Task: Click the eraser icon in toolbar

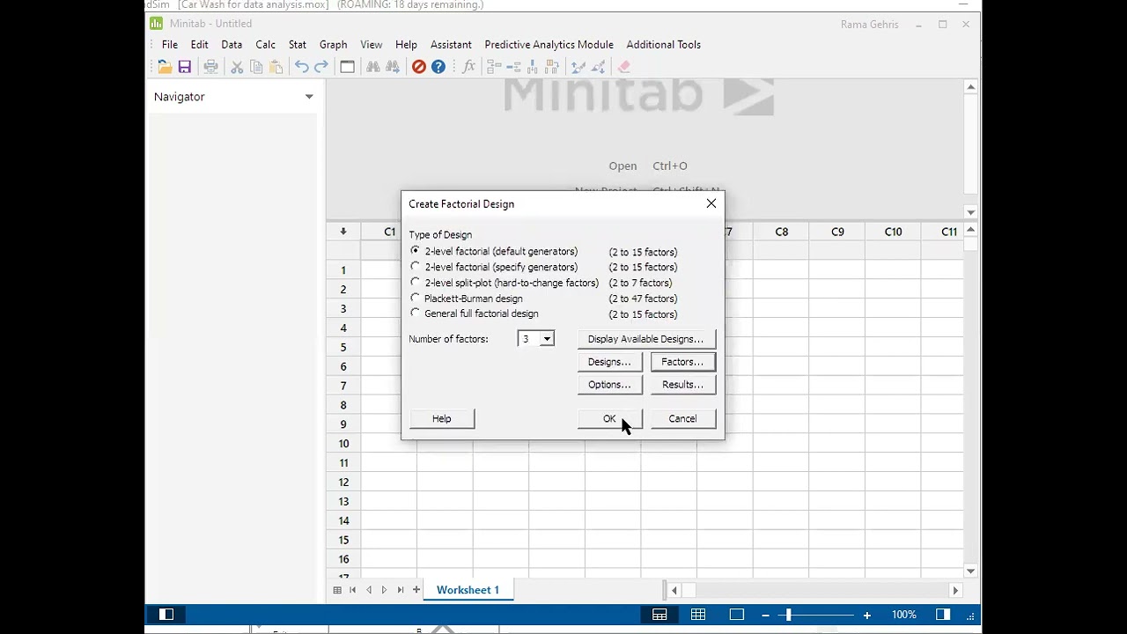Action: [624, 67]
